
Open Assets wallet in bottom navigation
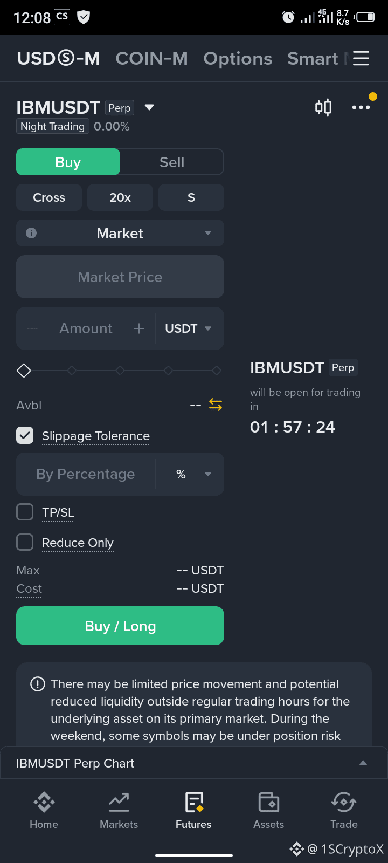click(268, 811)
